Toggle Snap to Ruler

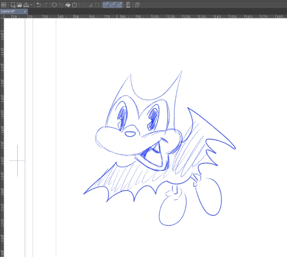[x=106, y=5]
